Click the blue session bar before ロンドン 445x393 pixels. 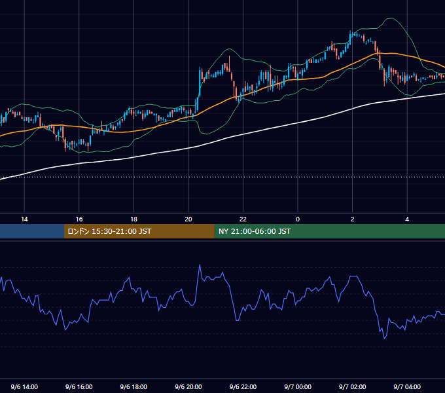click(x=32, y=231)
